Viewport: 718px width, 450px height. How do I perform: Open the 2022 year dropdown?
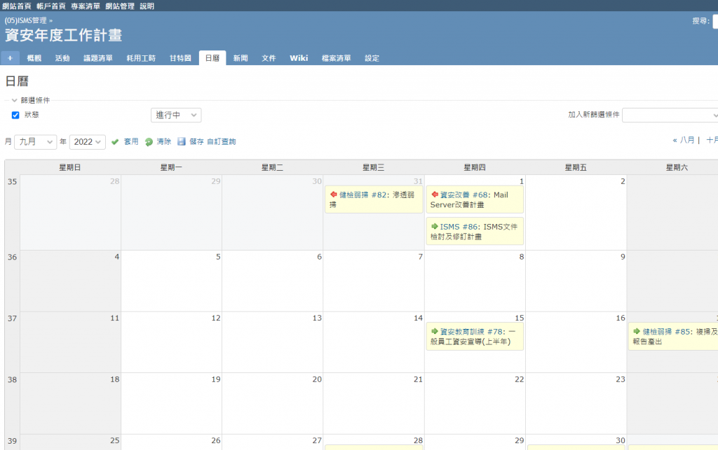pos(88,141)
